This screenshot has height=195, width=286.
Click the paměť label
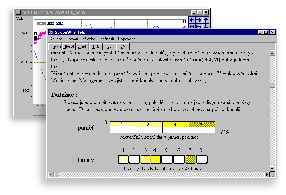coord(86,128)
